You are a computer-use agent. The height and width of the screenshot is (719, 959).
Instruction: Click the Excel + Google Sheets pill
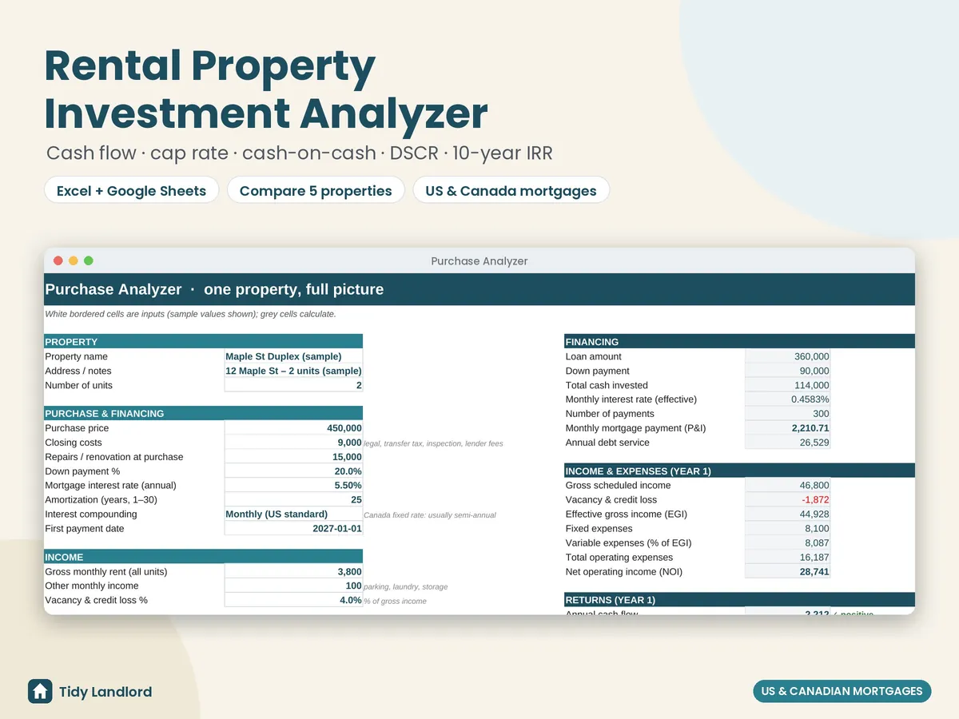coord(131,191)
